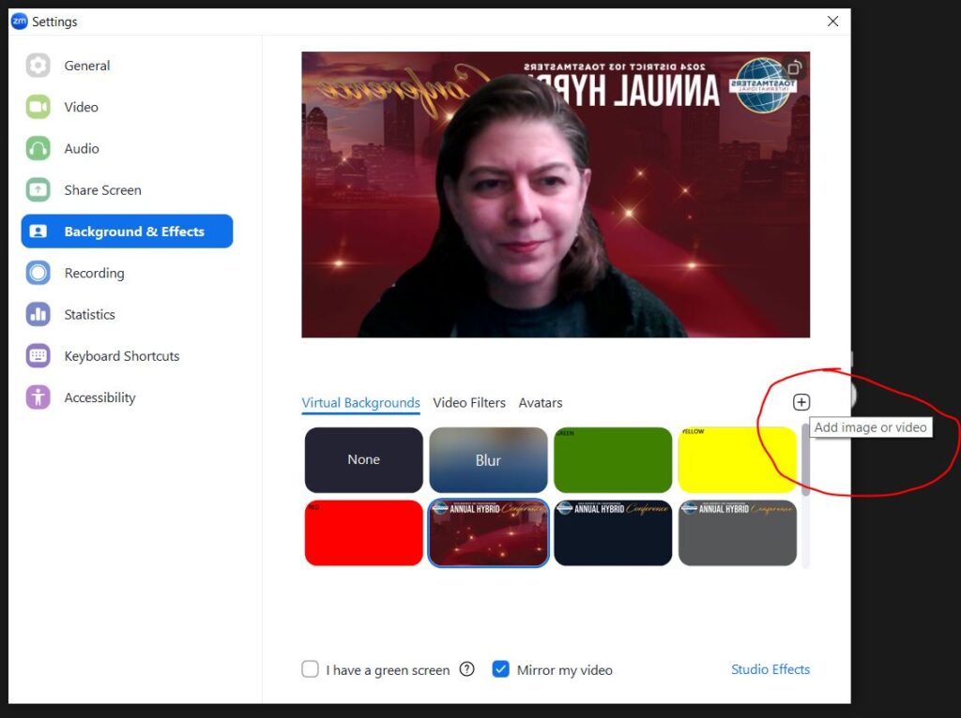Click green screen help question mark
This screenshot has width=961, height=718.
pos(466,669)
